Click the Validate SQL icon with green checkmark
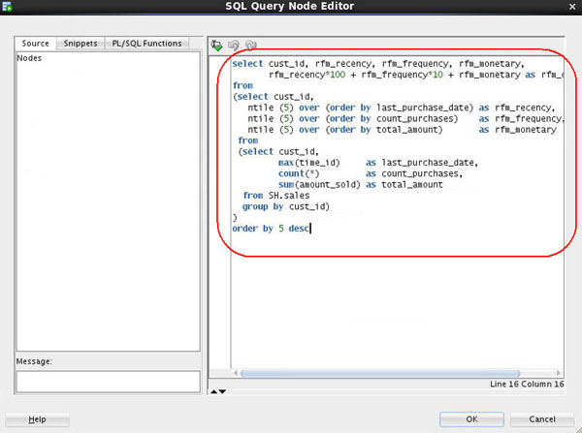This screenshot has height=433, width=582. (216, 46)
